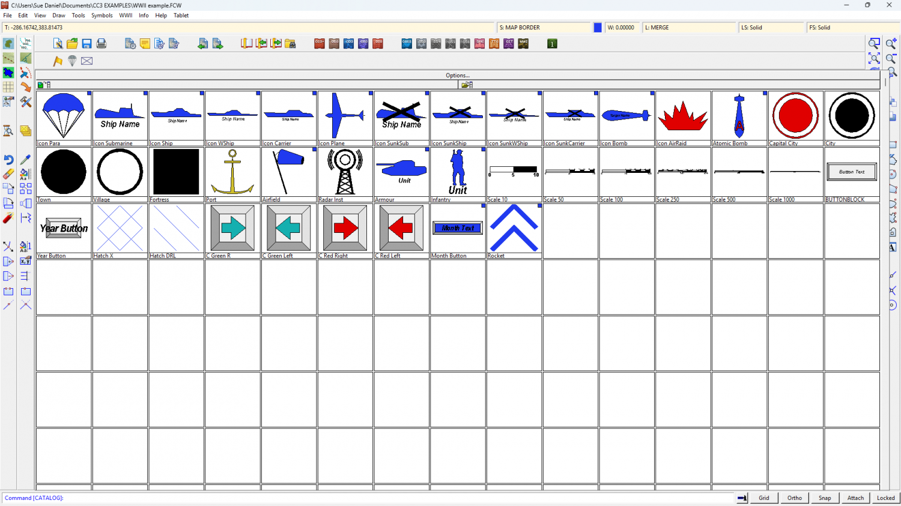Open the LS: Solid line style selector
This screenshot has width=901, height=506.
(771, 28)
